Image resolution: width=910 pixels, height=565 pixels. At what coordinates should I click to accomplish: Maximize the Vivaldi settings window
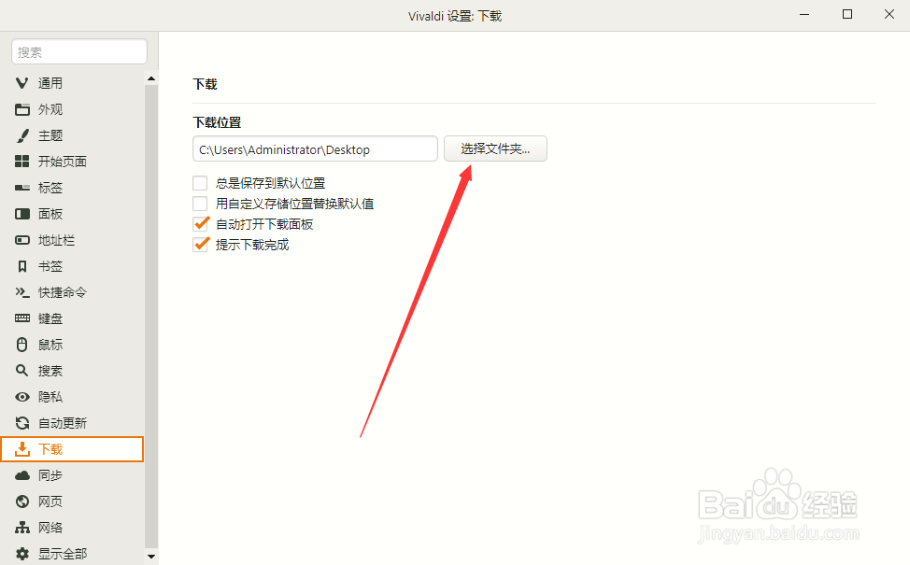(x=847, y=15)
